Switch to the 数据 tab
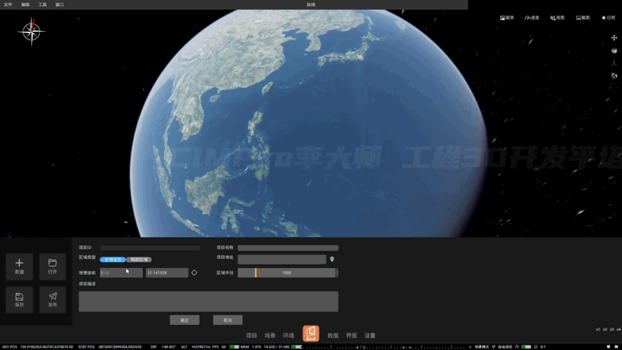This screenshot has height=350, width=622. tap(333, 335)
